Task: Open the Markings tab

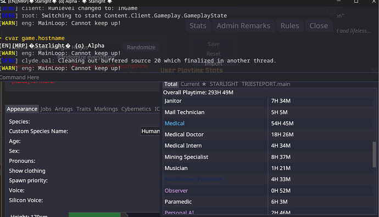Action: click(106, 109)
